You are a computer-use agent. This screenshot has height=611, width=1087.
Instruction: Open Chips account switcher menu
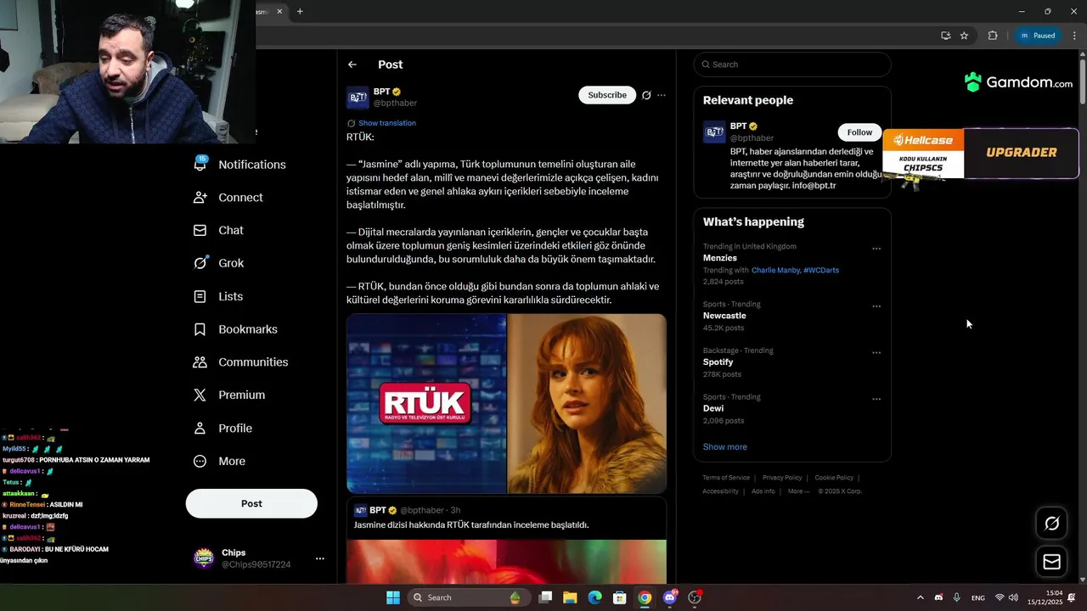(x=319, y=558)
